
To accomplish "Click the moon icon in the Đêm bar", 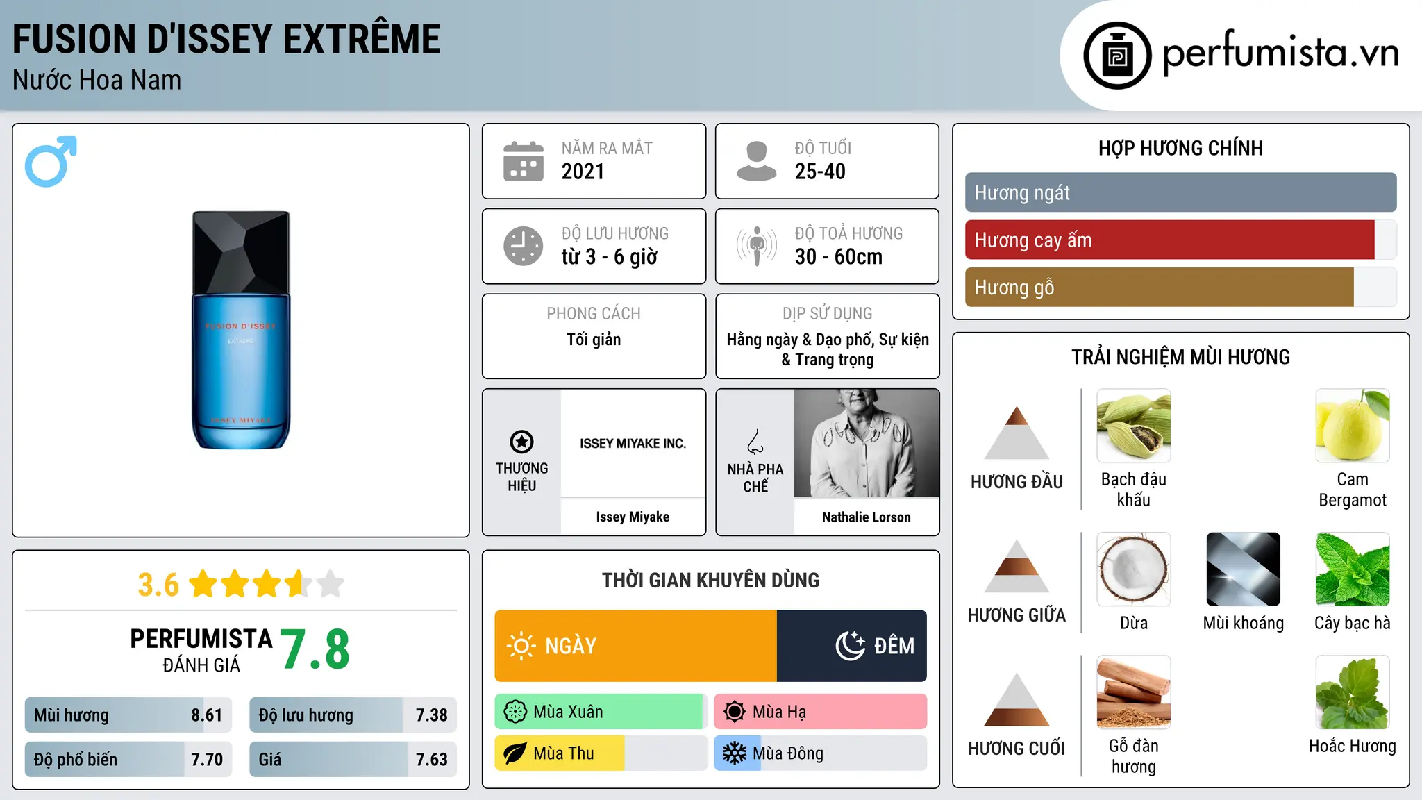I will (x=851, y=646).
